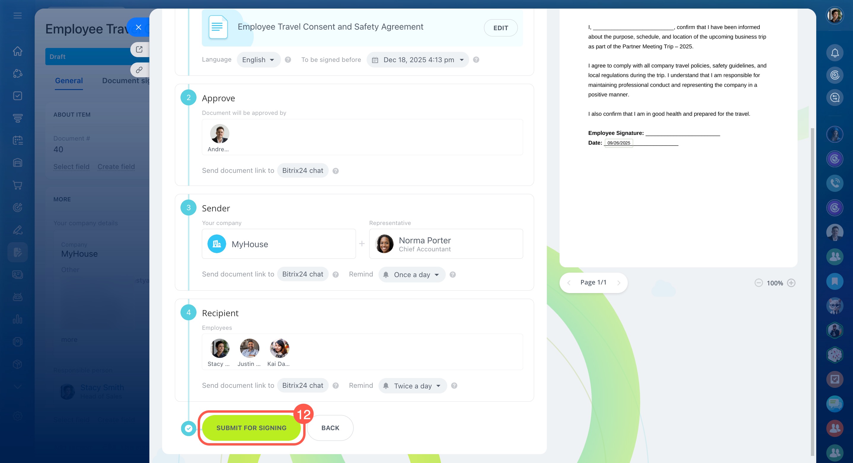The height and width of the screenshot is (463, 853).
Task: Click Bitrix24 chat option in Approve section
Action: [x=302, y=171]
